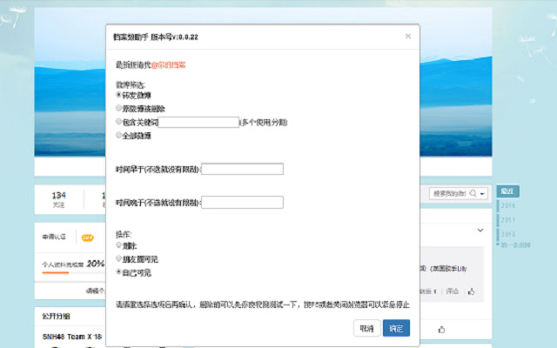Focus the 时间晚于 date input field
Viewport: 557px width, 348px height.
click(x=242, y=203)
